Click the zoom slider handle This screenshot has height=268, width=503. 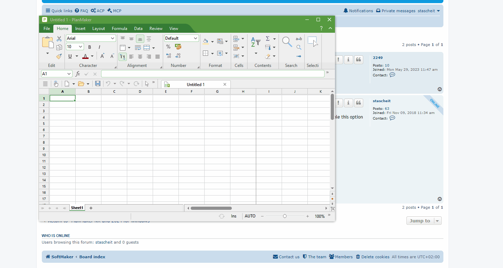coord(285,216)
